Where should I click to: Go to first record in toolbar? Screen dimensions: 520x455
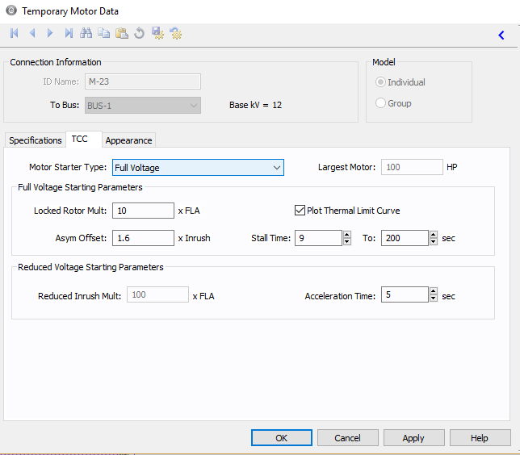[14, 34]
